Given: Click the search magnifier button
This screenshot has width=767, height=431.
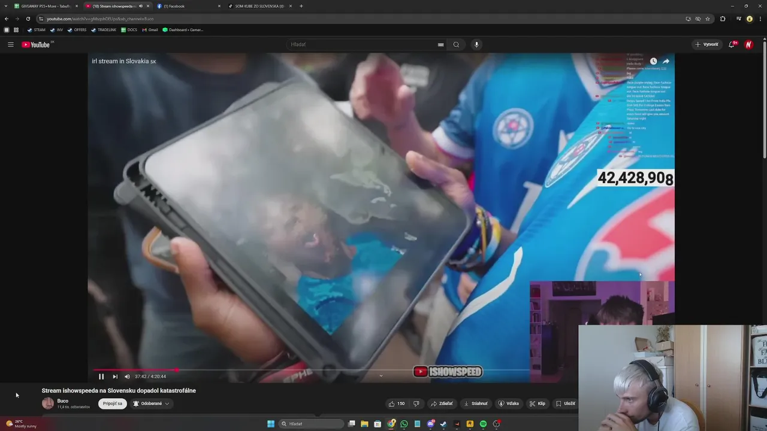Looking at the screenshot, I should pyautogui.click(x=456, y=44).
